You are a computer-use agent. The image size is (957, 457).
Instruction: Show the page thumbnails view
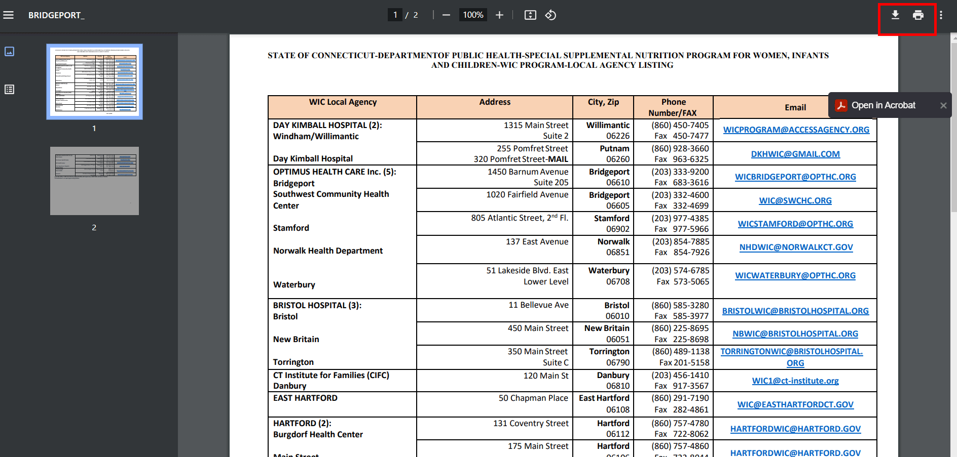coord(9,52)
